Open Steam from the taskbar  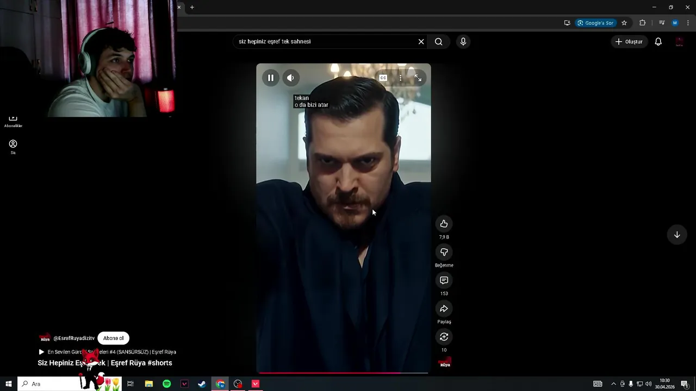tap(202, 384)
